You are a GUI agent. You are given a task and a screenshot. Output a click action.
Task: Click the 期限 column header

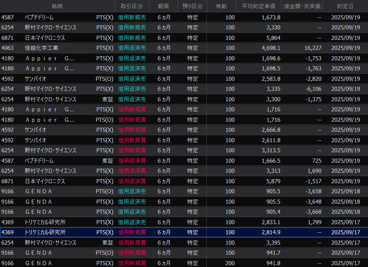tap(163, 6)
